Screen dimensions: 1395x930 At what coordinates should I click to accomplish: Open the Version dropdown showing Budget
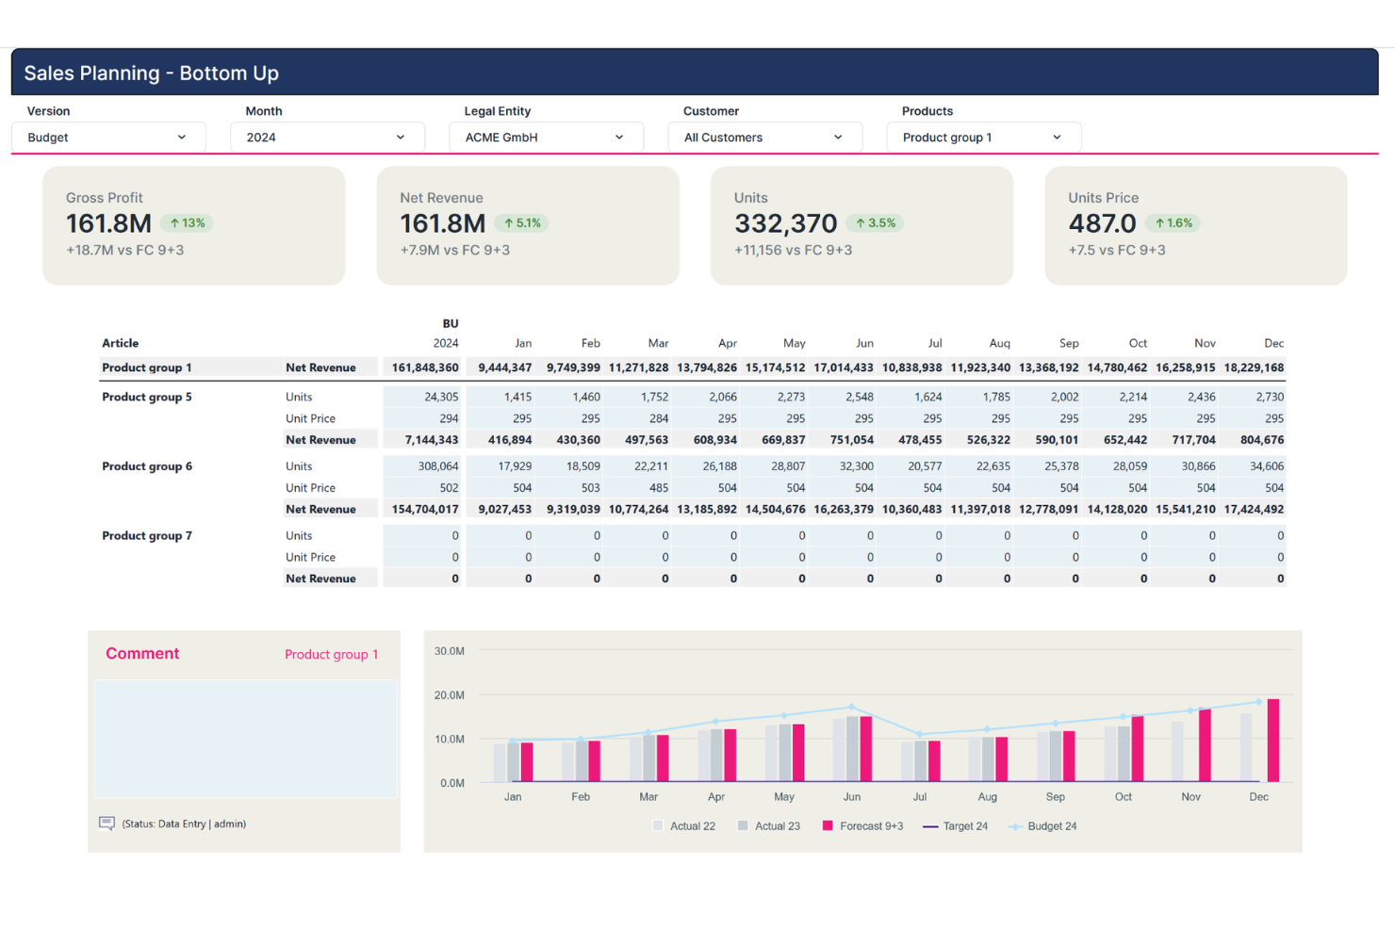(x=108, y=138)
